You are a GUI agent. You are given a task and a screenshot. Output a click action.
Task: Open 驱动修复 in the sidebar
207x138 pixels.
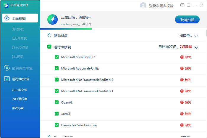(x=18, y=29)
